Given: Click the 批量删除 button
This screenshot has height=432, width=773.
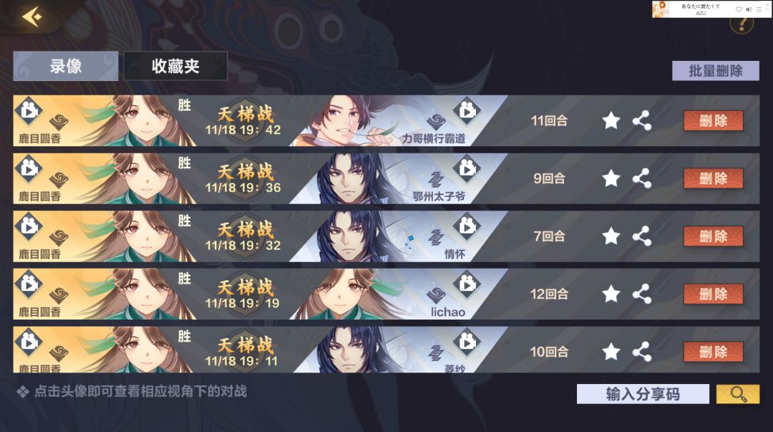Looking at the screenshot, I should click(715, 71).
